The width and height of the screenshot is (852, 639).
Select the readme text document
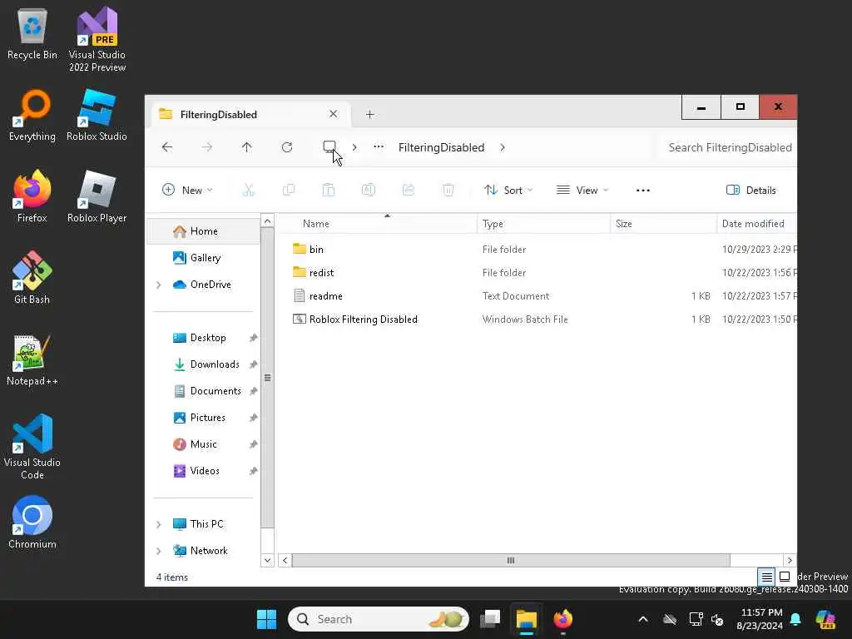click(x=325, y=295)
